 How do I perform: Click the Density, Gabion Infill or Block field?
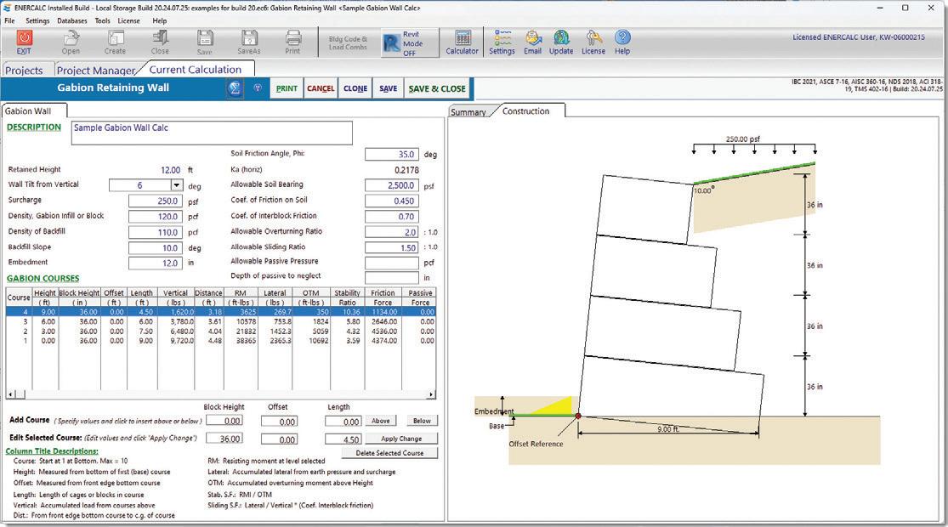click(x=155, y=217)
